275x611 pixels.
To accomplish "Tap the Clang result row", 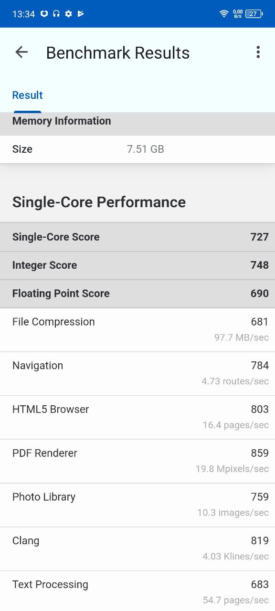I will 137,549.
